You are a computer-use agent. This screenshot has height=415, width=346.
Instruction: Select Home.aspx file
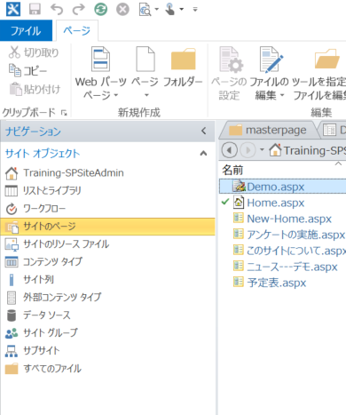pos(276,203)
